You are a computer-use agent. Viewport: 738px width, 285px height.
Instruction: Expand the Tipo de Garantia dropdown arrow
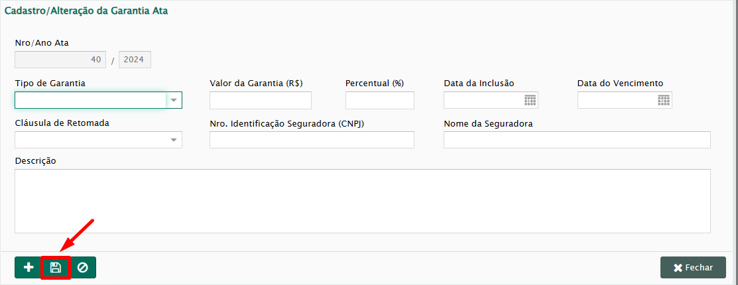coord(174,100)
